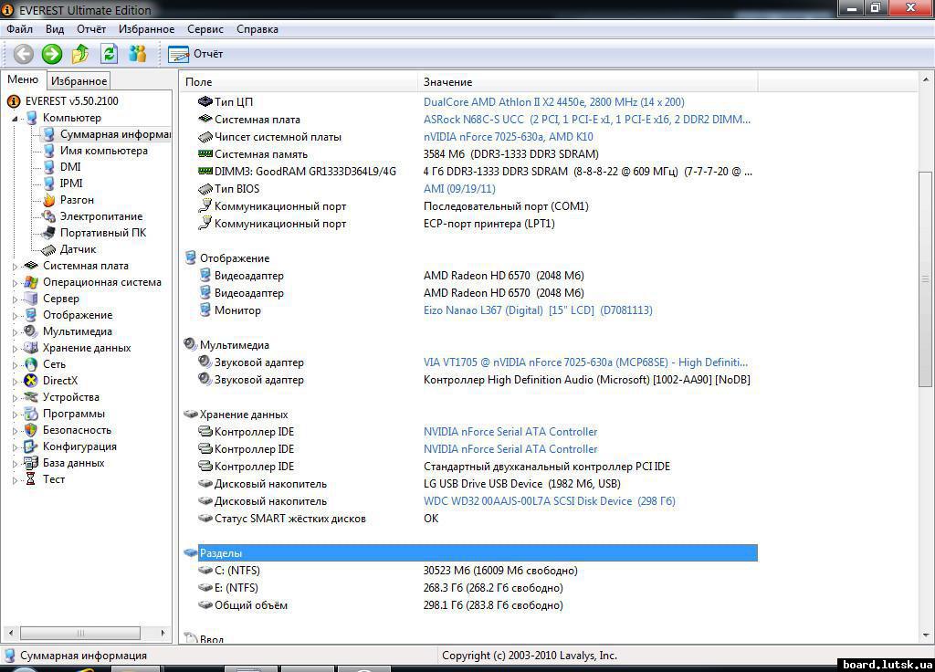Select the Датчик sensor tree item
The height and width of the screenshot is (672, 935).
(x=78, y=249)
